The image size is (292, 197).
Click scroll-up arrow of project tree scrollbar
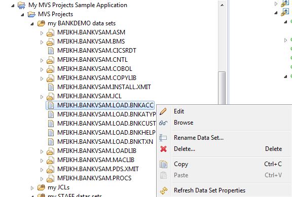(222, 5)
